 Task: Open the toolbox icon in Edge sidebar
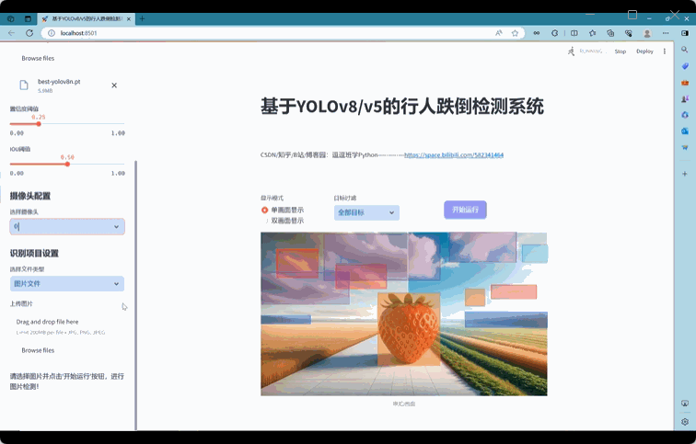(x=685, y=83)
